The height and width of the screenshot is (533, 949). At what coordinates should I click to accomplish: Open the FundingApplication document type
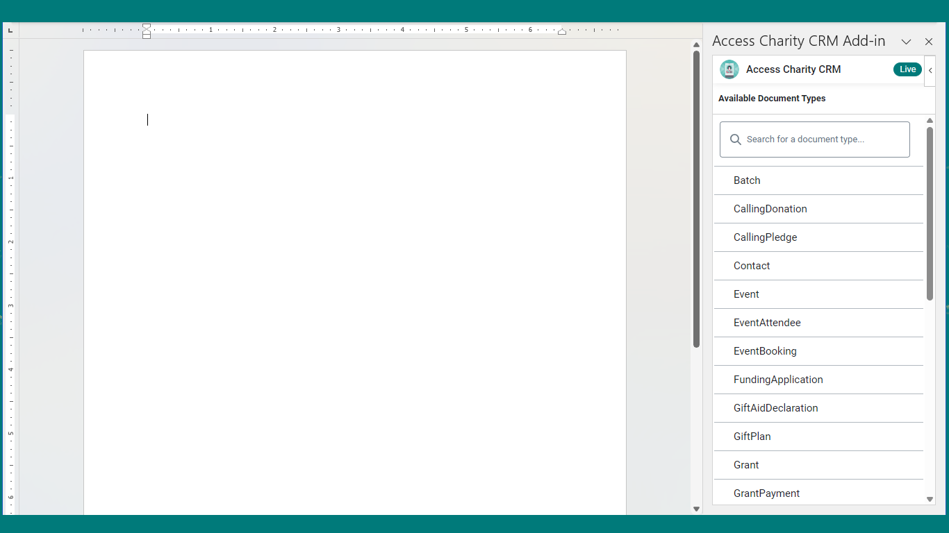[818, 380]
